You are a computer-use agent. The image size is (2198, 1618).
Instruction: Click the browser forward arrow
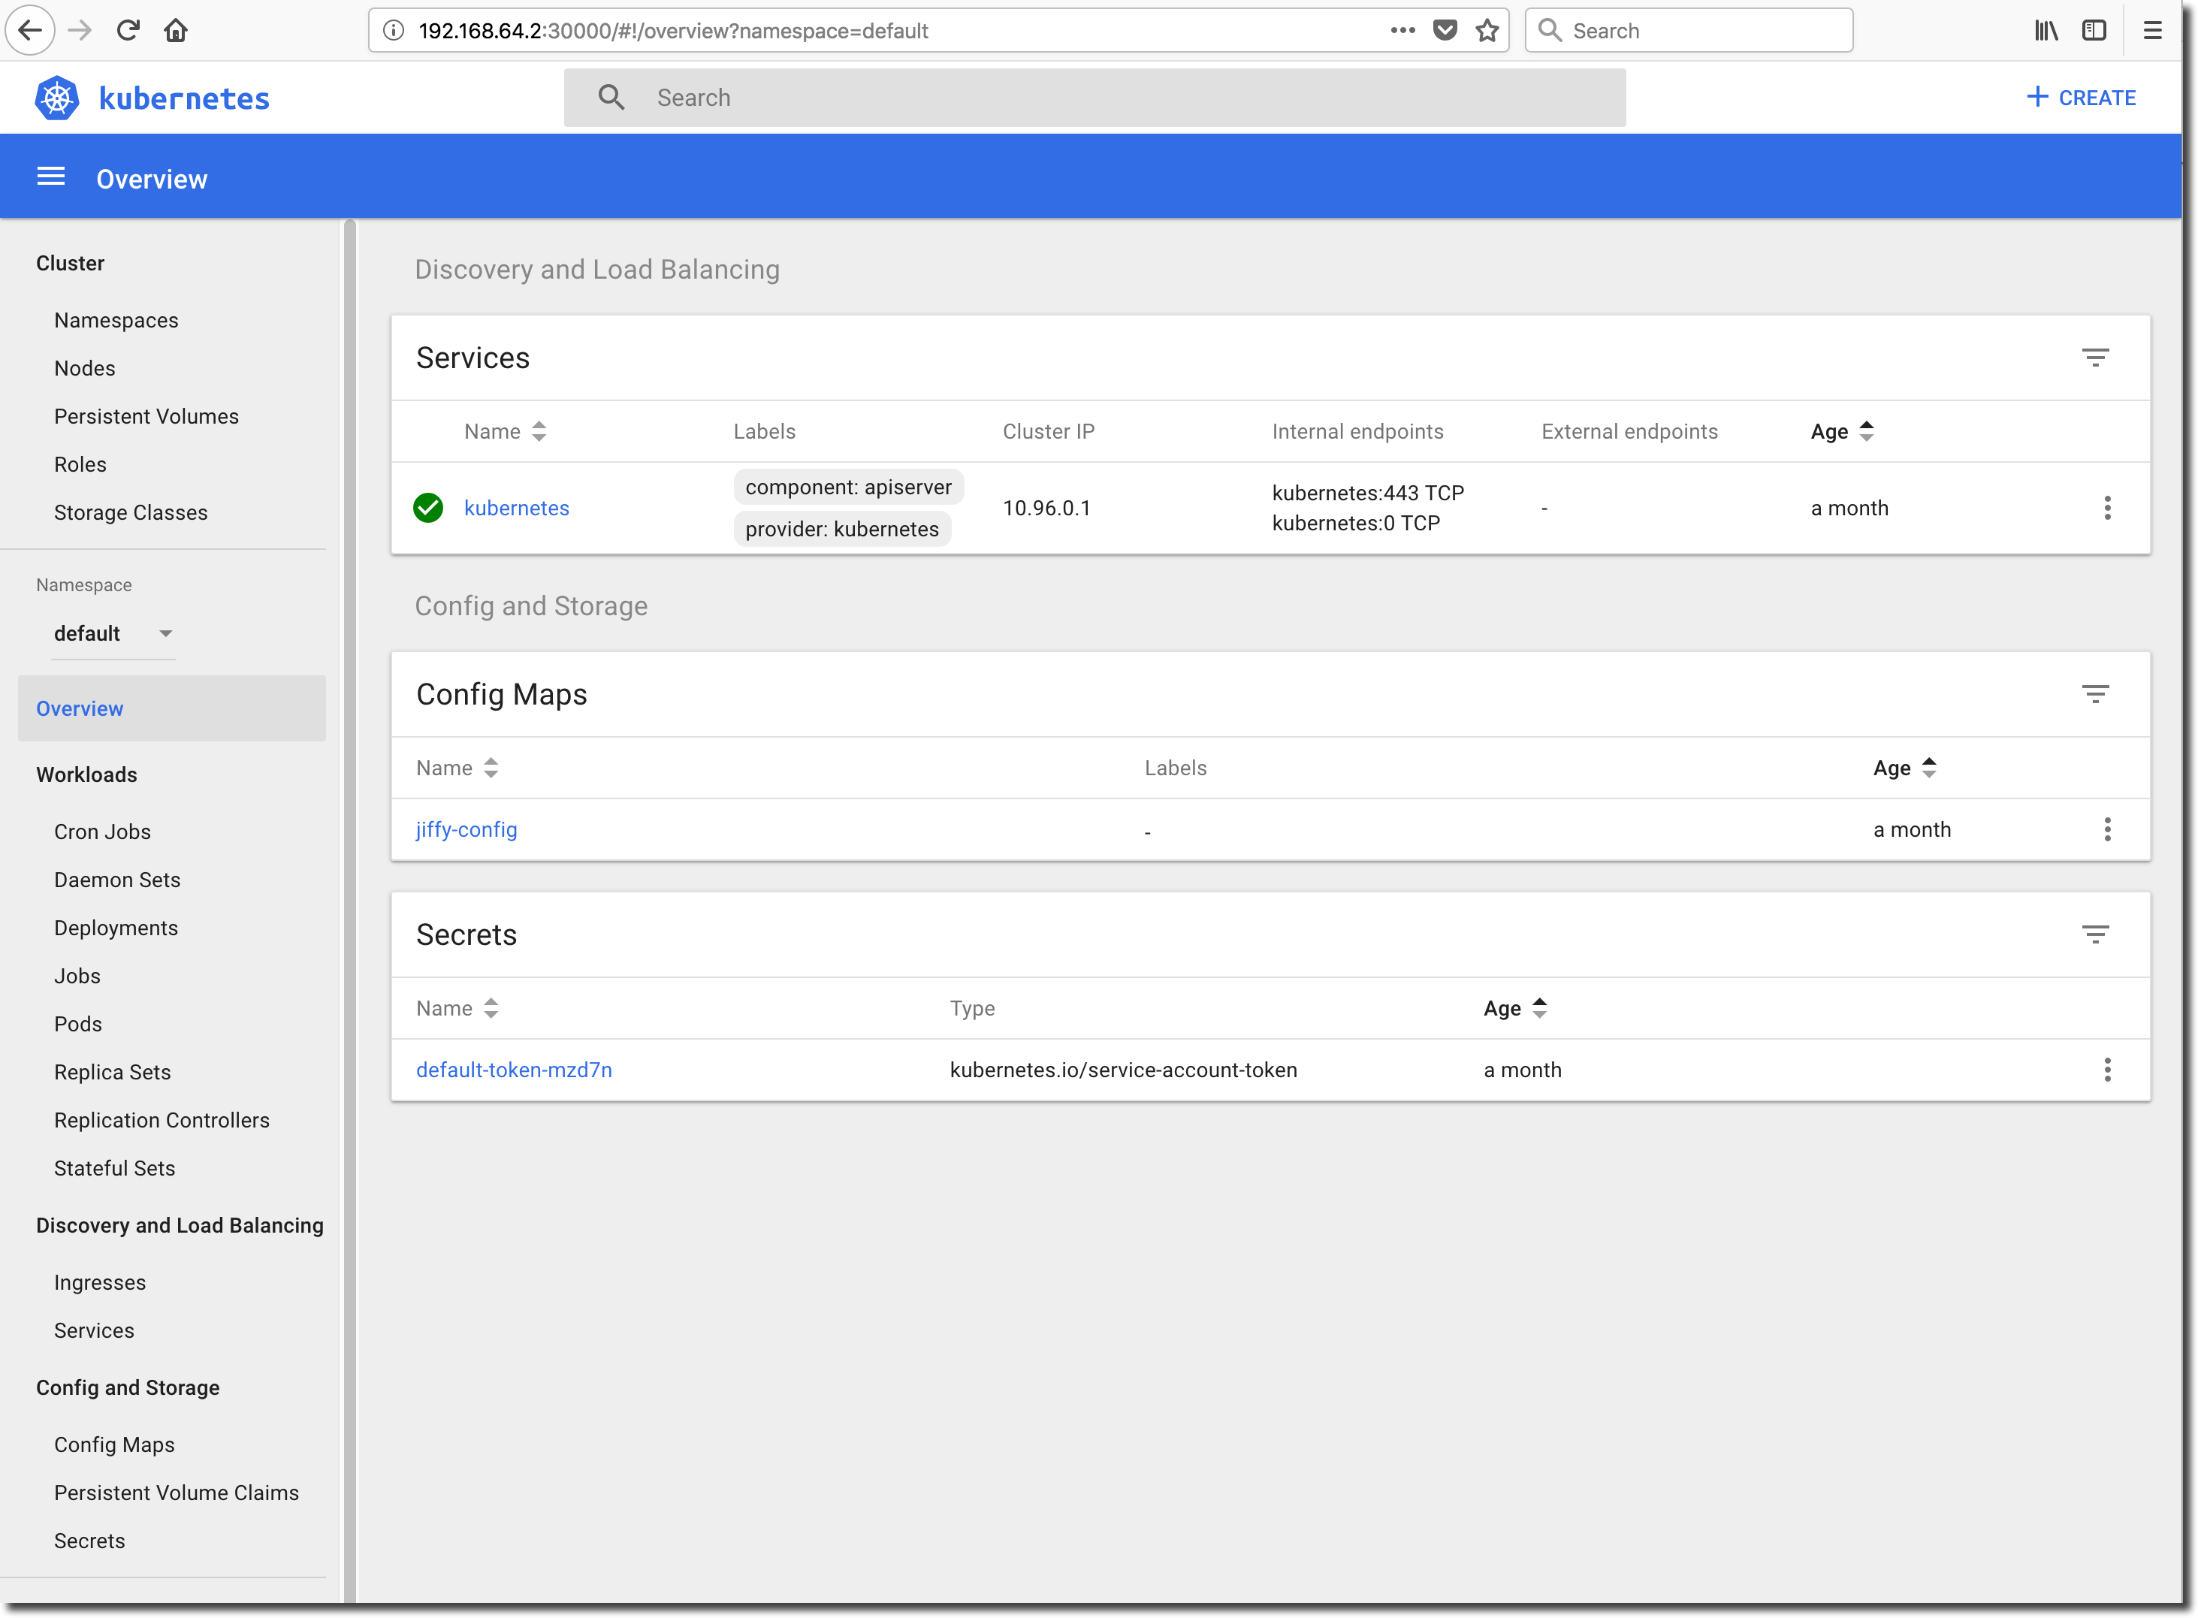point(80,30)
